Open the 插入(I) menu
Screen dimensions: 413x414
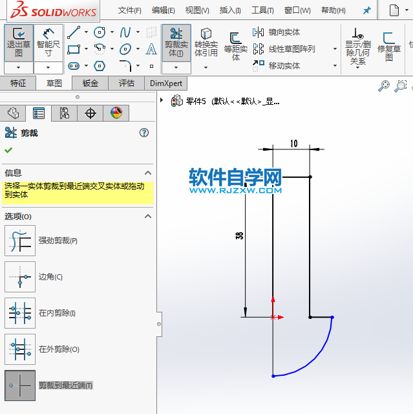230,10
